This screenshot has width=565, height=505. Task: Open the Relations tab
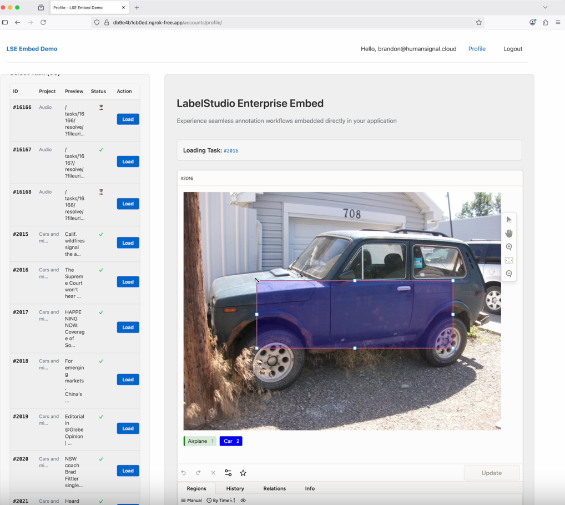point(274,488)
